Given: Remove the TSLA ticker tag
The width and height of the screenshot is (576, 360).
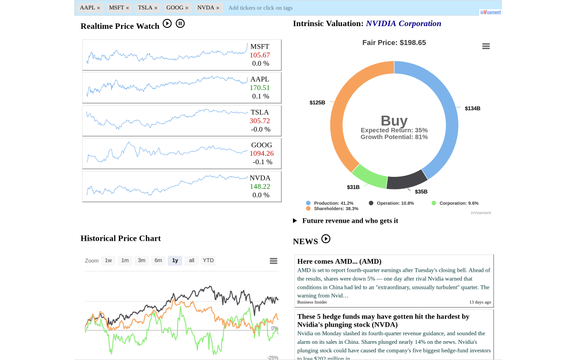Looking at the screenshot, I should [156, 8].
